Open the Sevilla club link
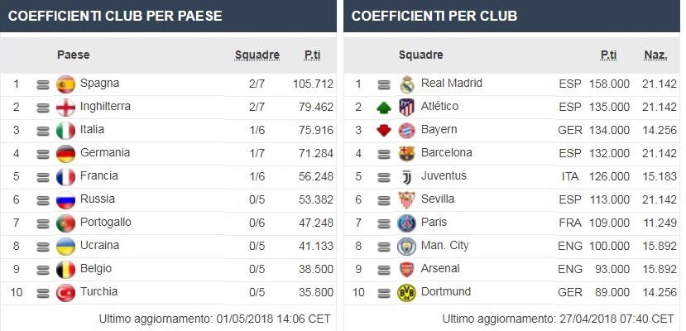The image size is (686, 331). coord(438,199)
